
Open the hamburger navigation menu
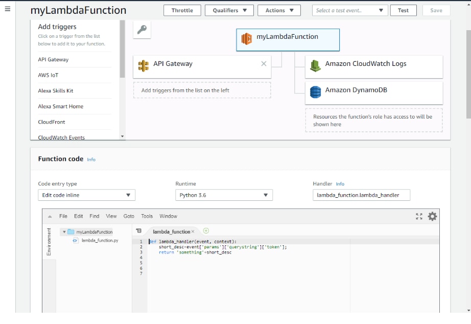[8, 9]
